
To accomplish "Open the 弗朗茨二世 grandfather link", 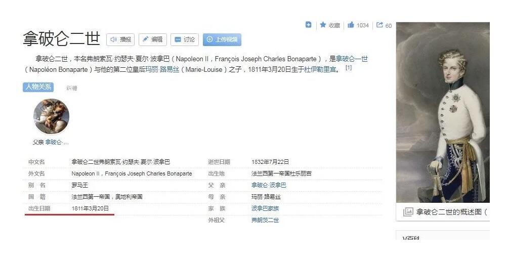I will point(265,220).
